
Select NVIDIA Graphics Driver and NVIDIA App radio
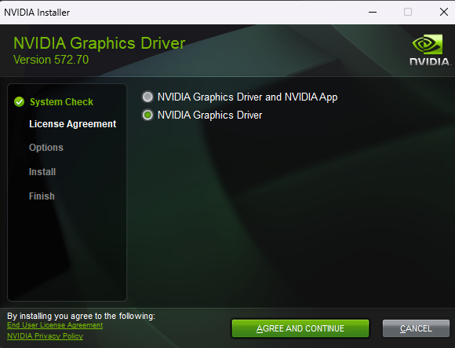click(x=147, y=97)
